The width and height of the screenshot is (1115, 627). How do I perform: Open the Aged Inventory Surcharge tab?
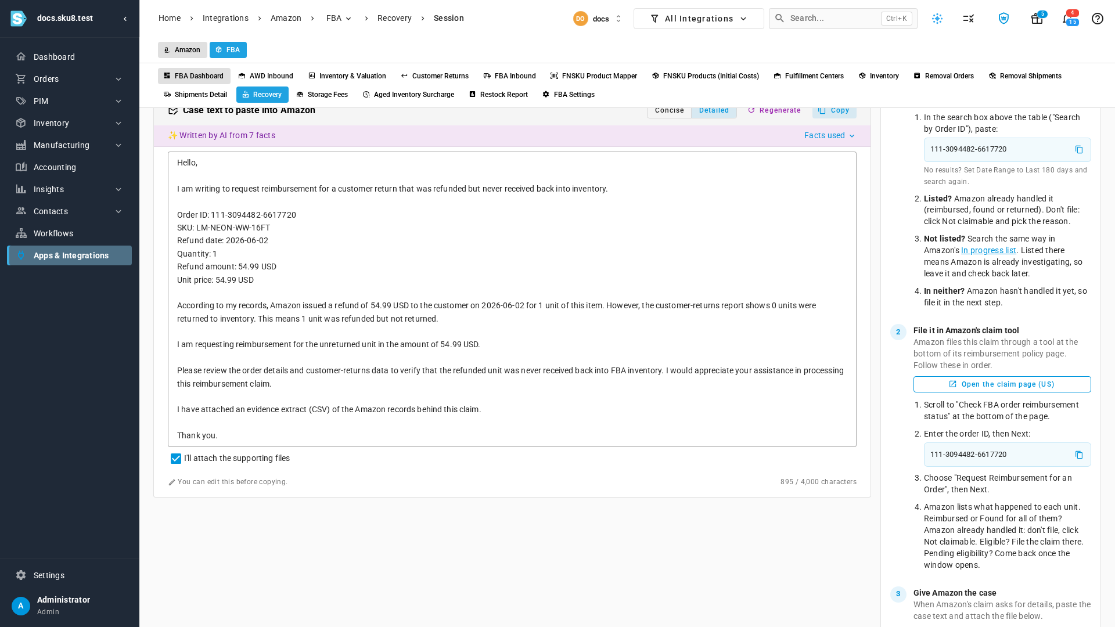[408, 95]
